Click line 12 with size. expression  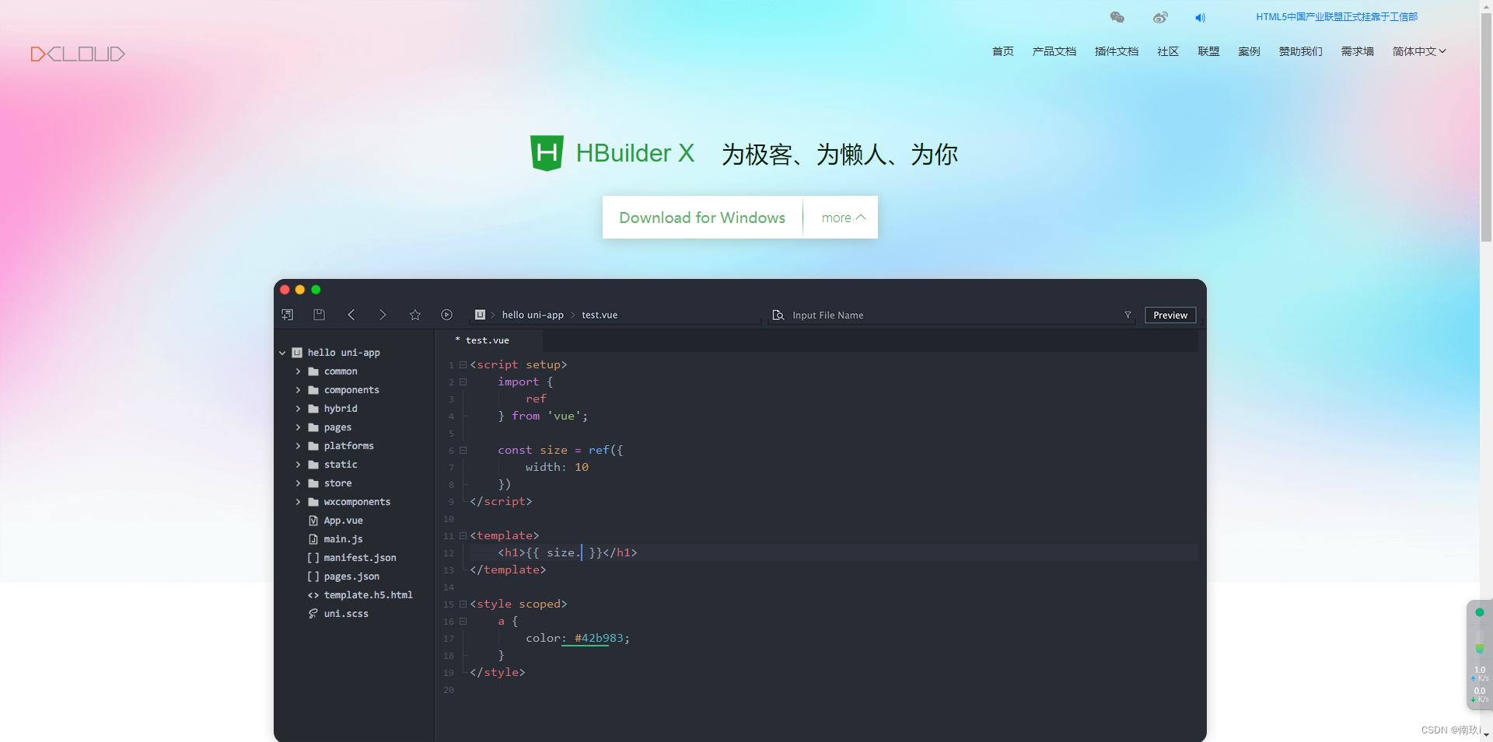pyautogui.click(x=832, y=552)
